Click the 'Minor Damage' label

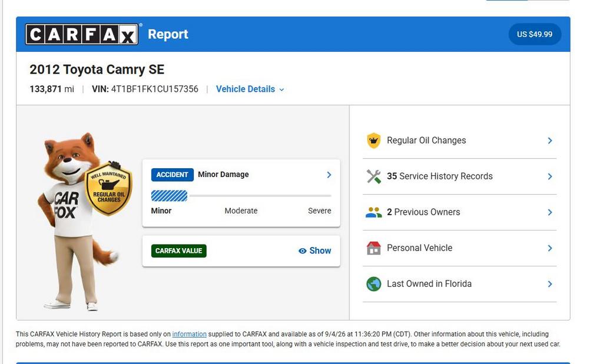(x=223, y=174)
